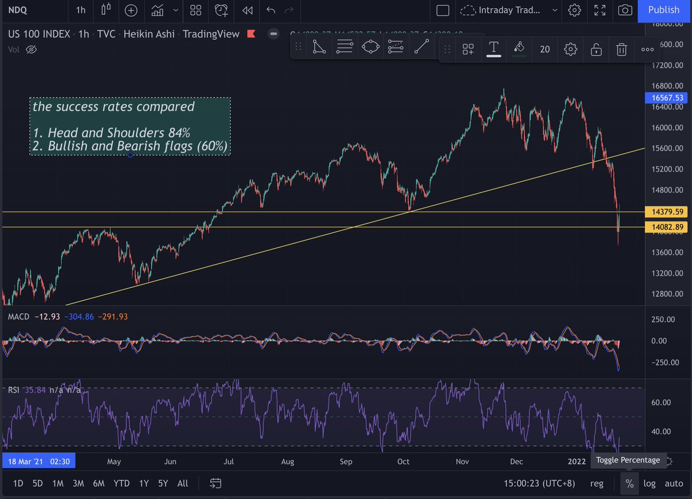Click the US 100 INDEX chart title
Screen dimensions: 692x499
tap(39, 34)
